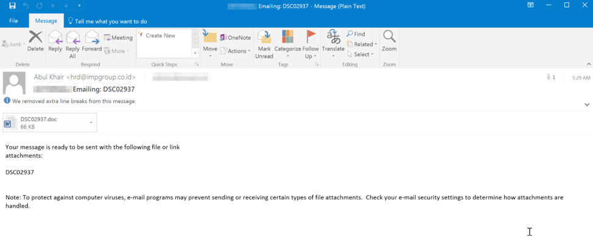This screenshot has height=237, width=593.
Task: Click the Follow Up flag
Action: (311, 44)
